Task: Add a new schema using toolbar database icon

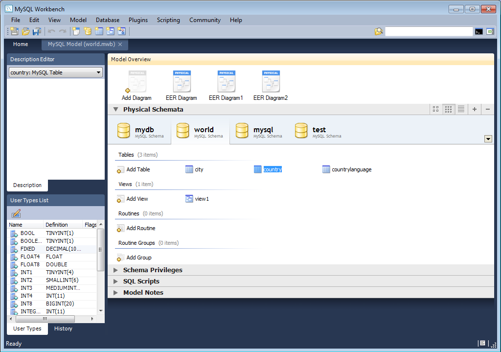Action: [87, 31]
